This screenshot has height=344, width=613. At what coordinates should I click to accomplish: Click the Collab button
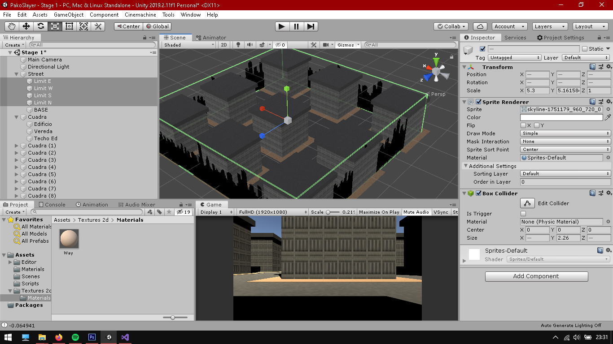[451, 26]
